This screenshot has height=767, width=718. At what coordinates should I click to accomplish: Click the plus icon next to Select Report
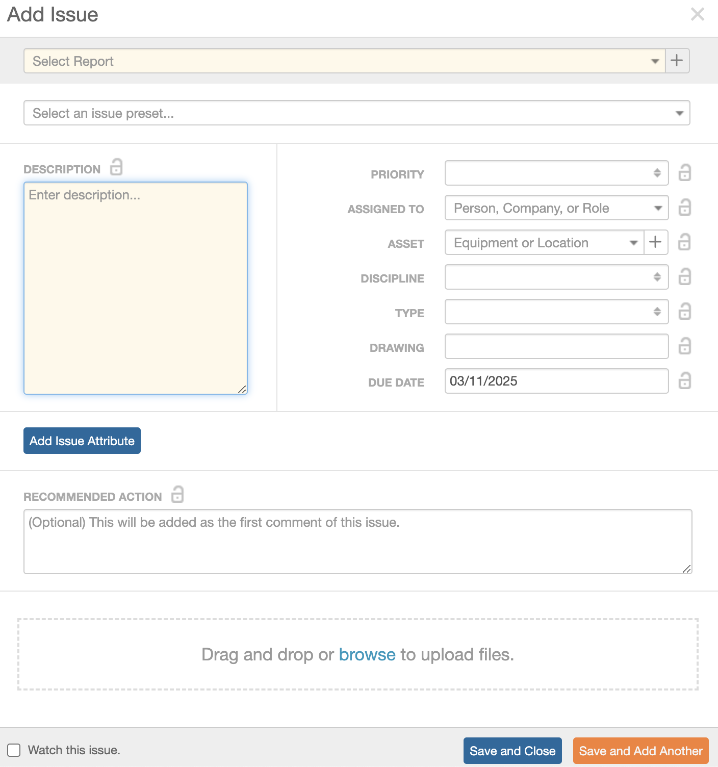point(677,61)
